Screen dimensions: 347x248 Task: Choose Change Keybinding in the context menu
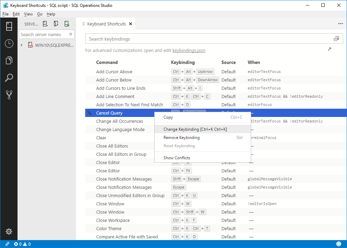click(x=195, y=129)
